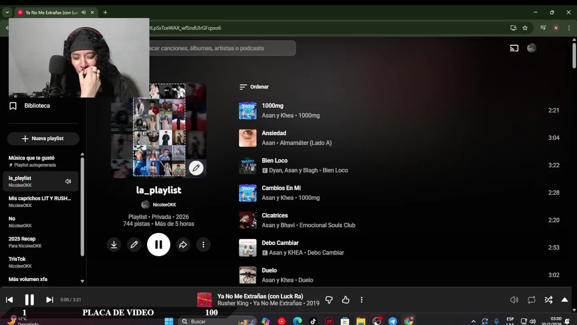Show hidden system tray icons
This screenshot has height=325, width=577.
(x=473, y=321)
